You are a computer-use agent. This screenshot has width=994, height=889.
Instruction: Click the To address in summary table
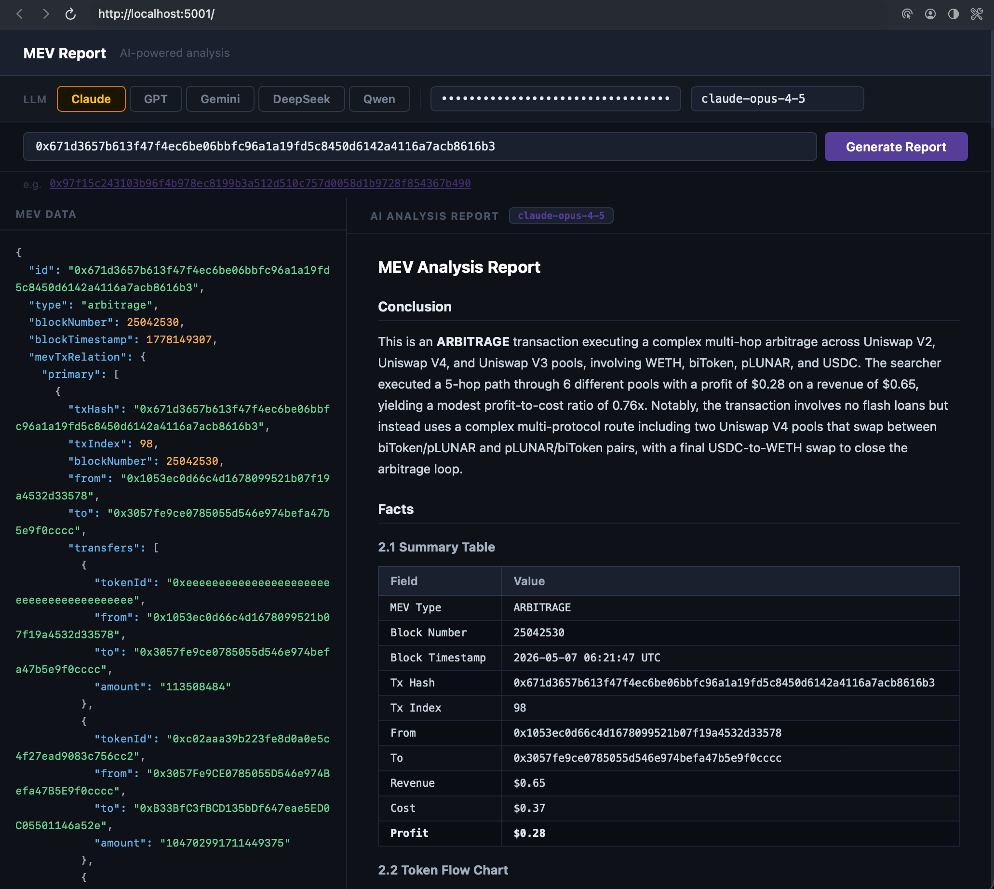pos(647,757)
